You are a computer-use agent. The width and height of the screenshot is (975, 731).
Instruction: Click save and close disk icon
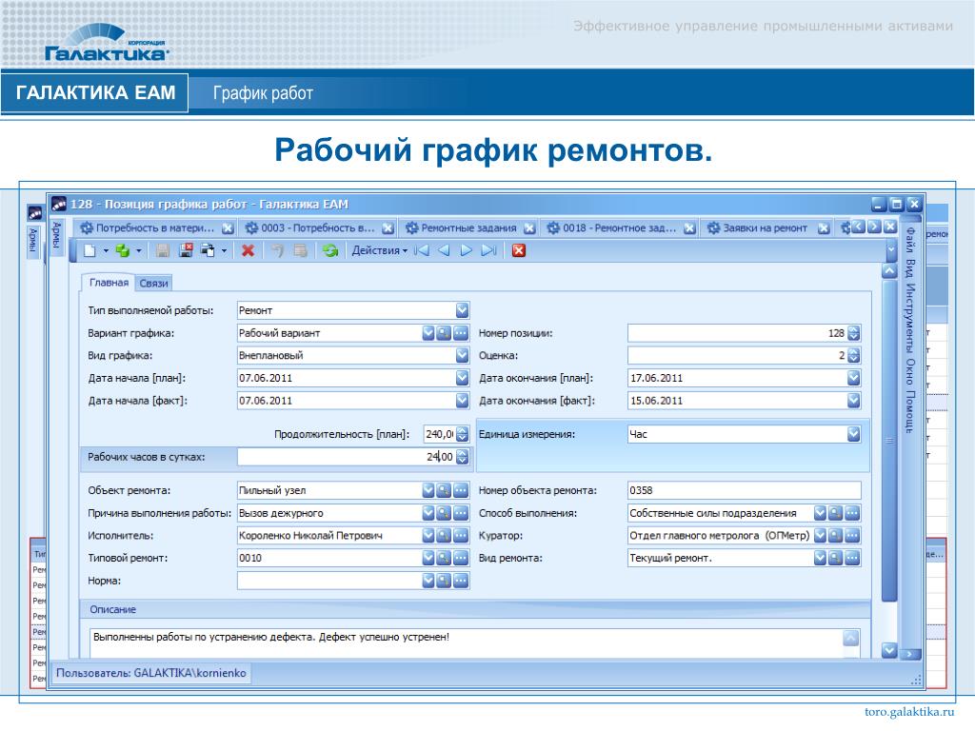[186, 250]
